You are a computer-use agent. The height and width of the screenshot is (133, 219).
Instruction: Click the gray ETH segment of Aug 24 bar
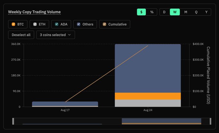[148, 103]
